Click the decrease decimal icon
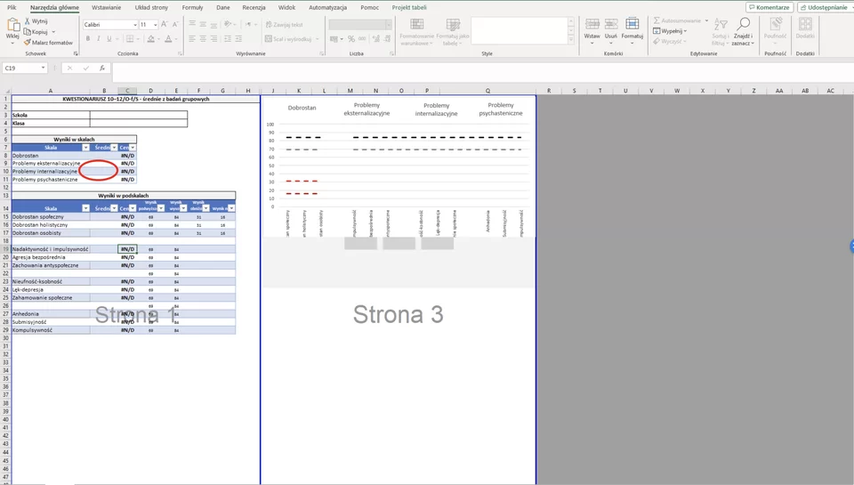 pyautogui.click(x=387, y=38)
